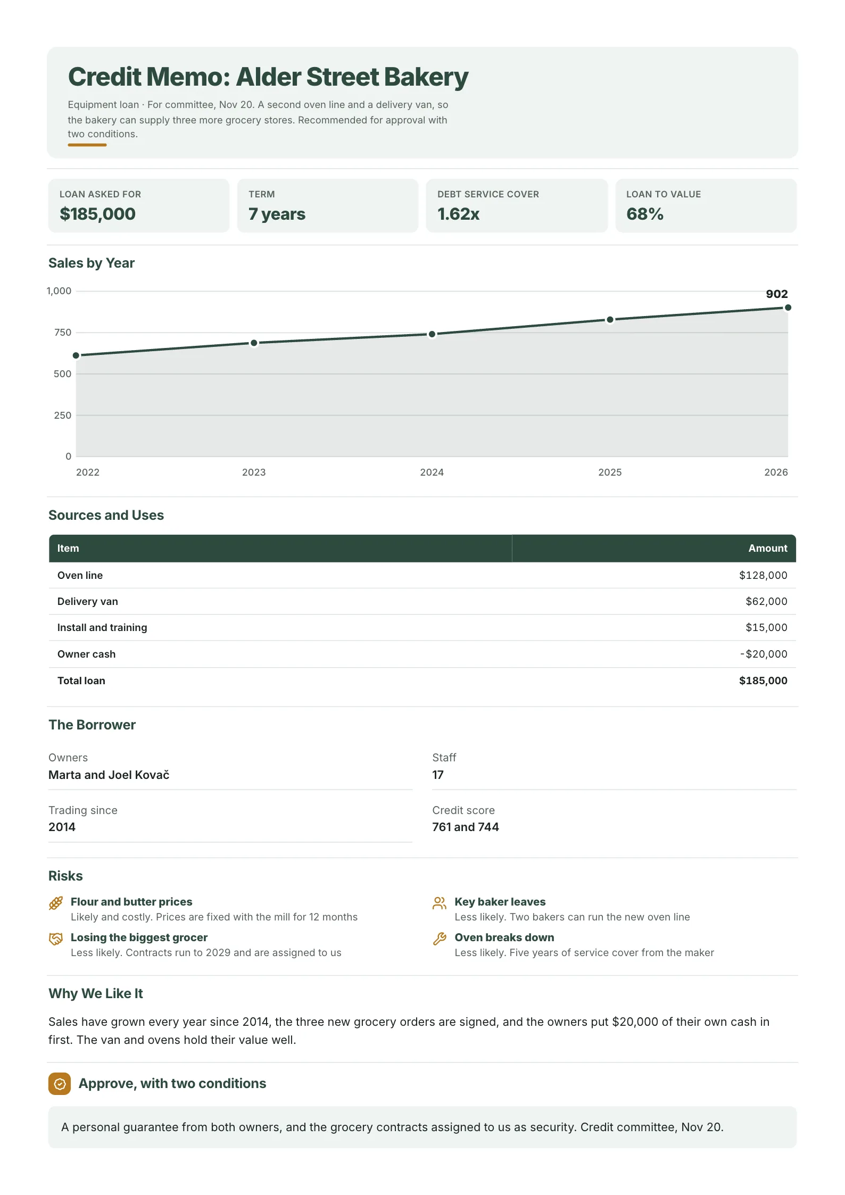Click the 'Flour and butter prices' risk title

131,902
